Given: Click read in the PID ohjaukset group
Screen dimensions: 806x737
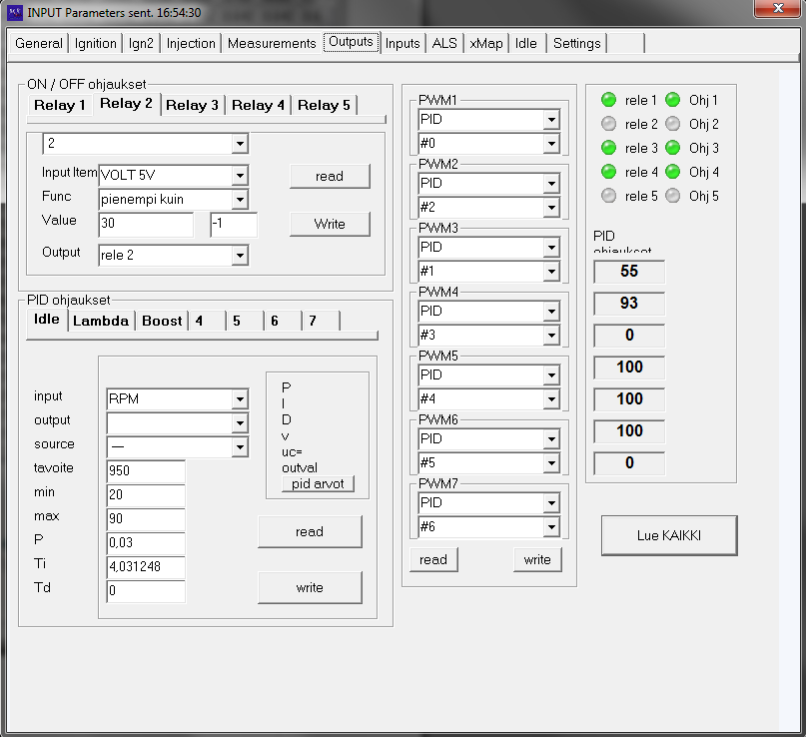Looking at the screenshot, I should tap(310, 531).
